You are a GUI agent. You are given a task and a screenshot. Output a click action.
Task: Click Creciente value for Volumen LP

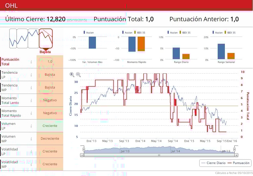click(50, 126)
